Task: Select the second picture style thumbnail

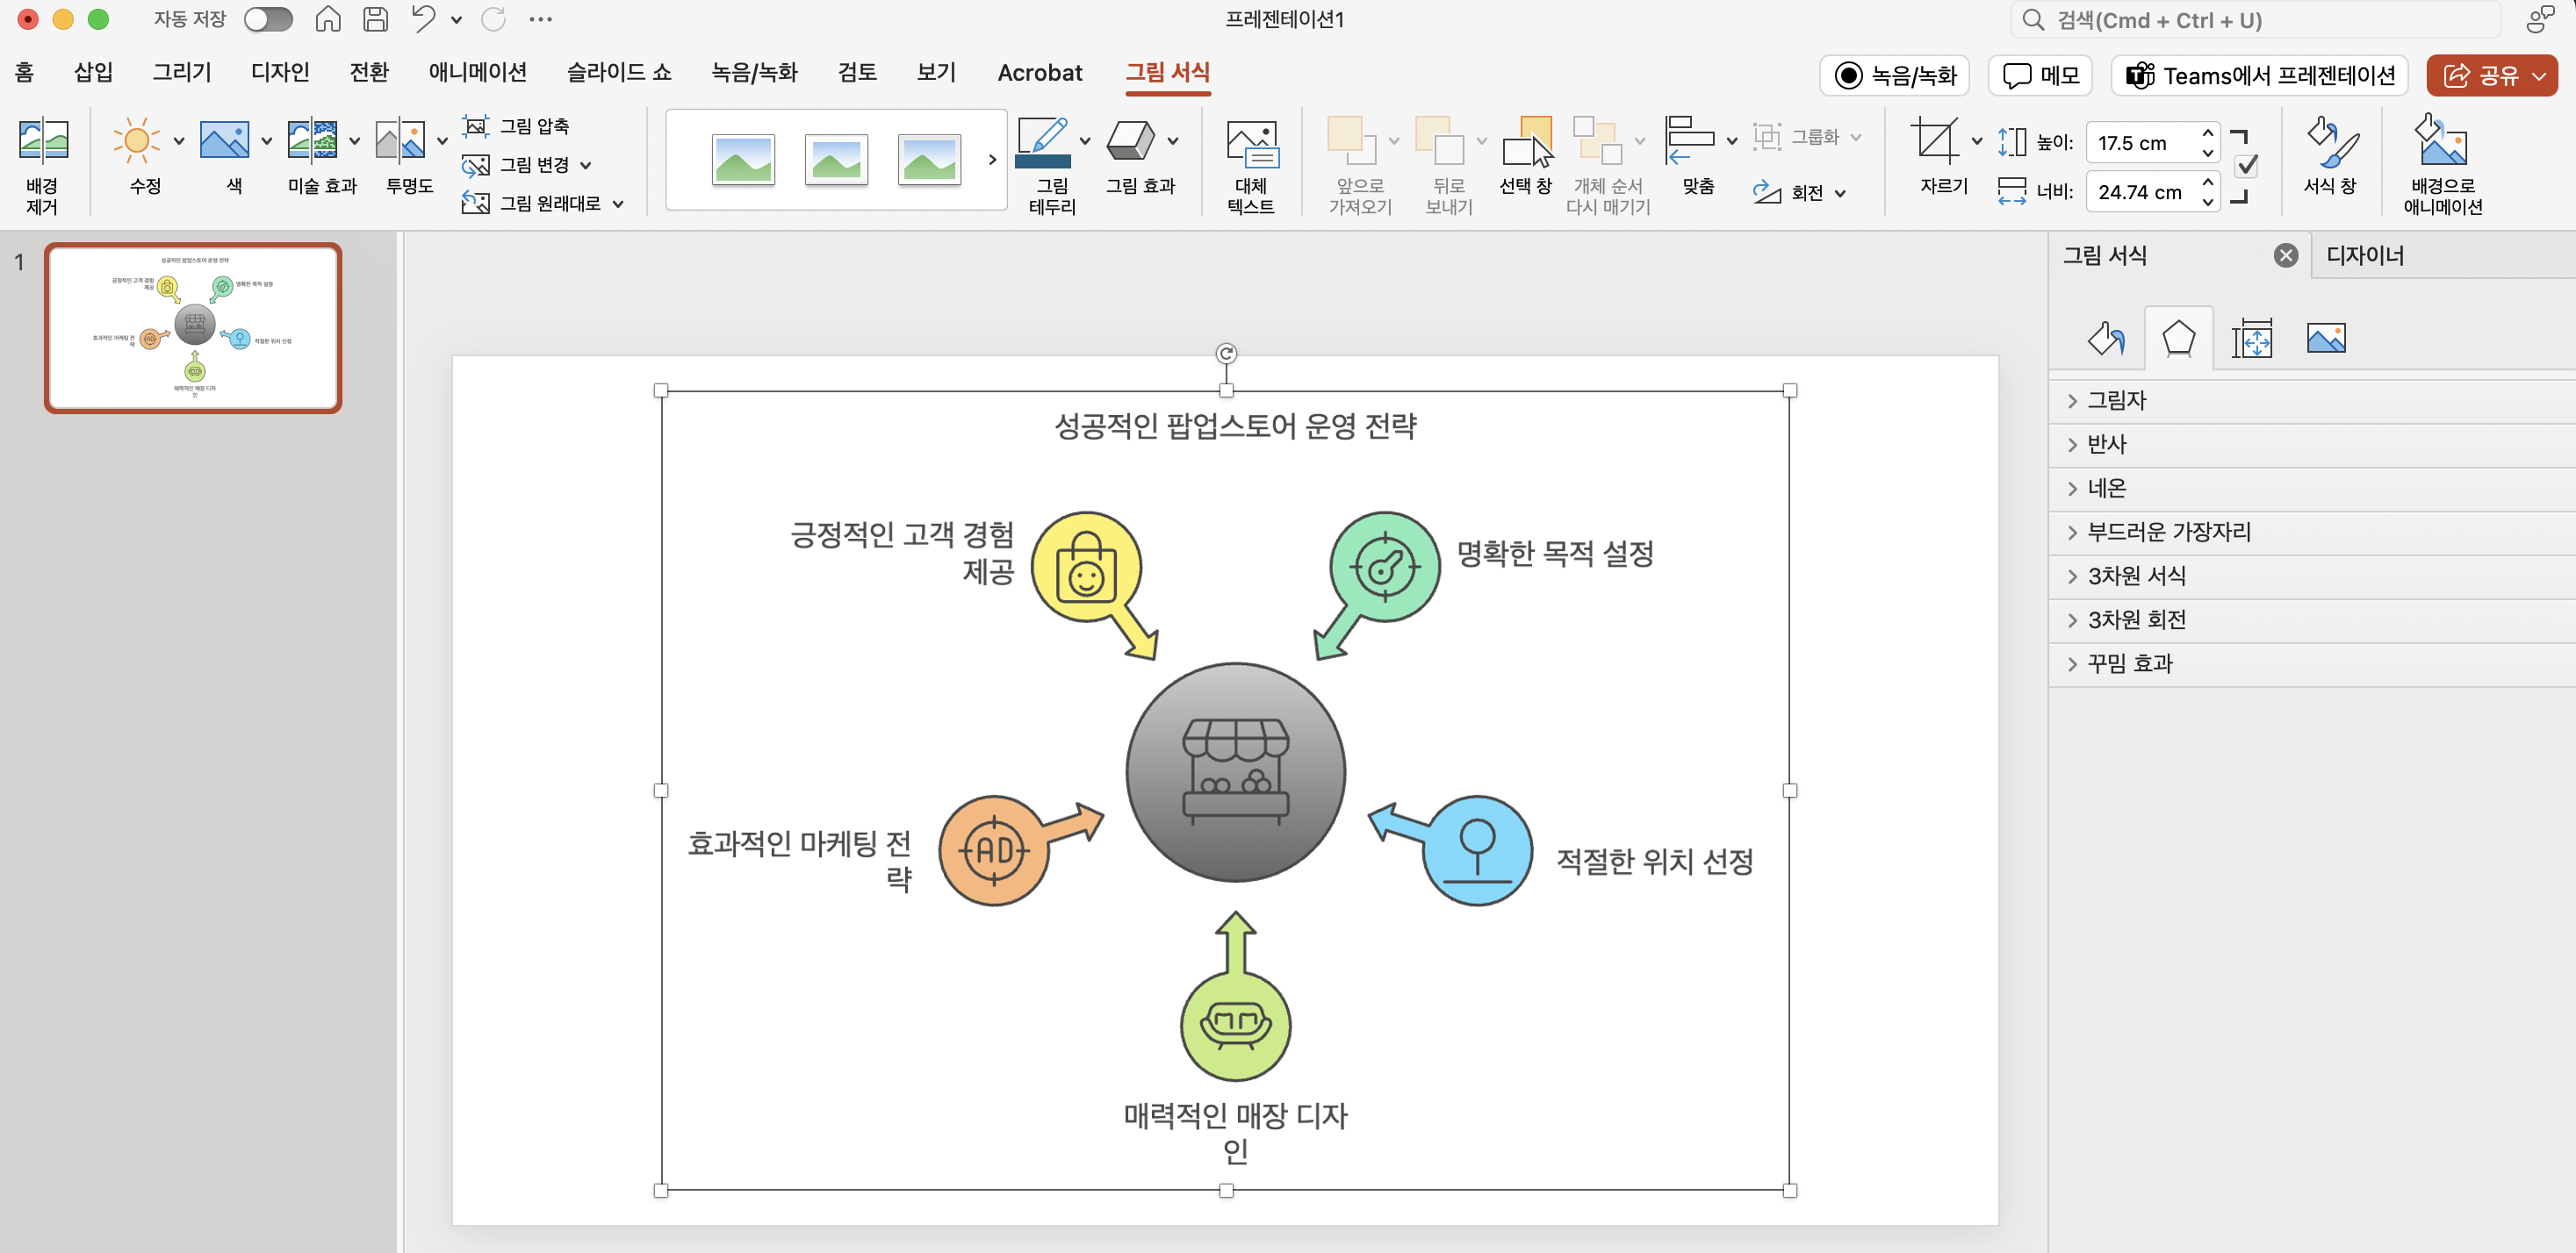Action: tap(836, 160)
